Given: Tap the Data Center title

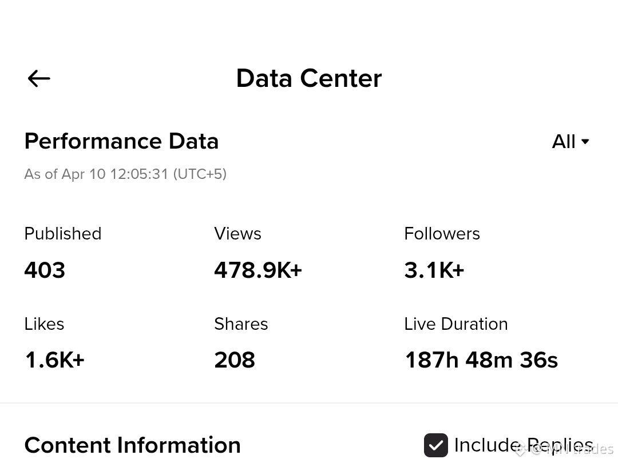Looking at the screenshot, I should (x=309, y=78).
